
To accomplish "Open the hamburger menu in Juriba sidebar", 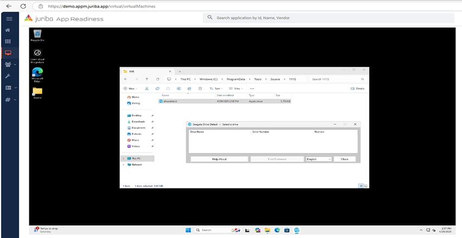I will 8,18.
